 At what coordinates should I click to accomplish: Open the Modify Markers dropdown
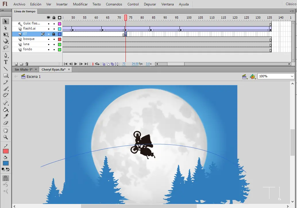(x=117, y=64)
